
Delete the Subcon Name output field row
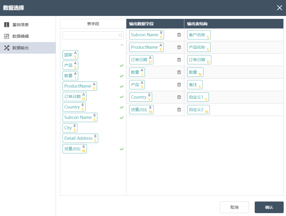(x=179, y=35)
